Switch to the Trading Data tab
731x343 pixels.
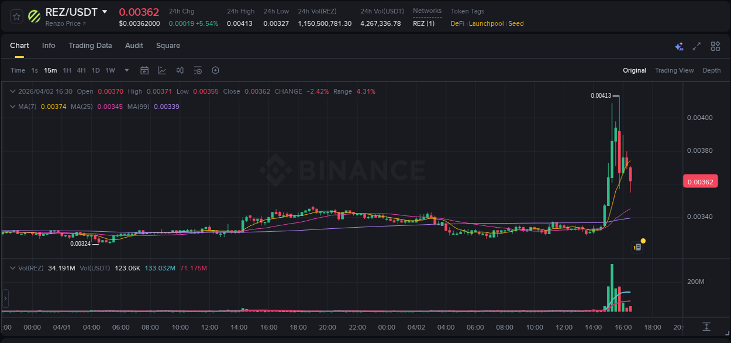pos(90,46)
